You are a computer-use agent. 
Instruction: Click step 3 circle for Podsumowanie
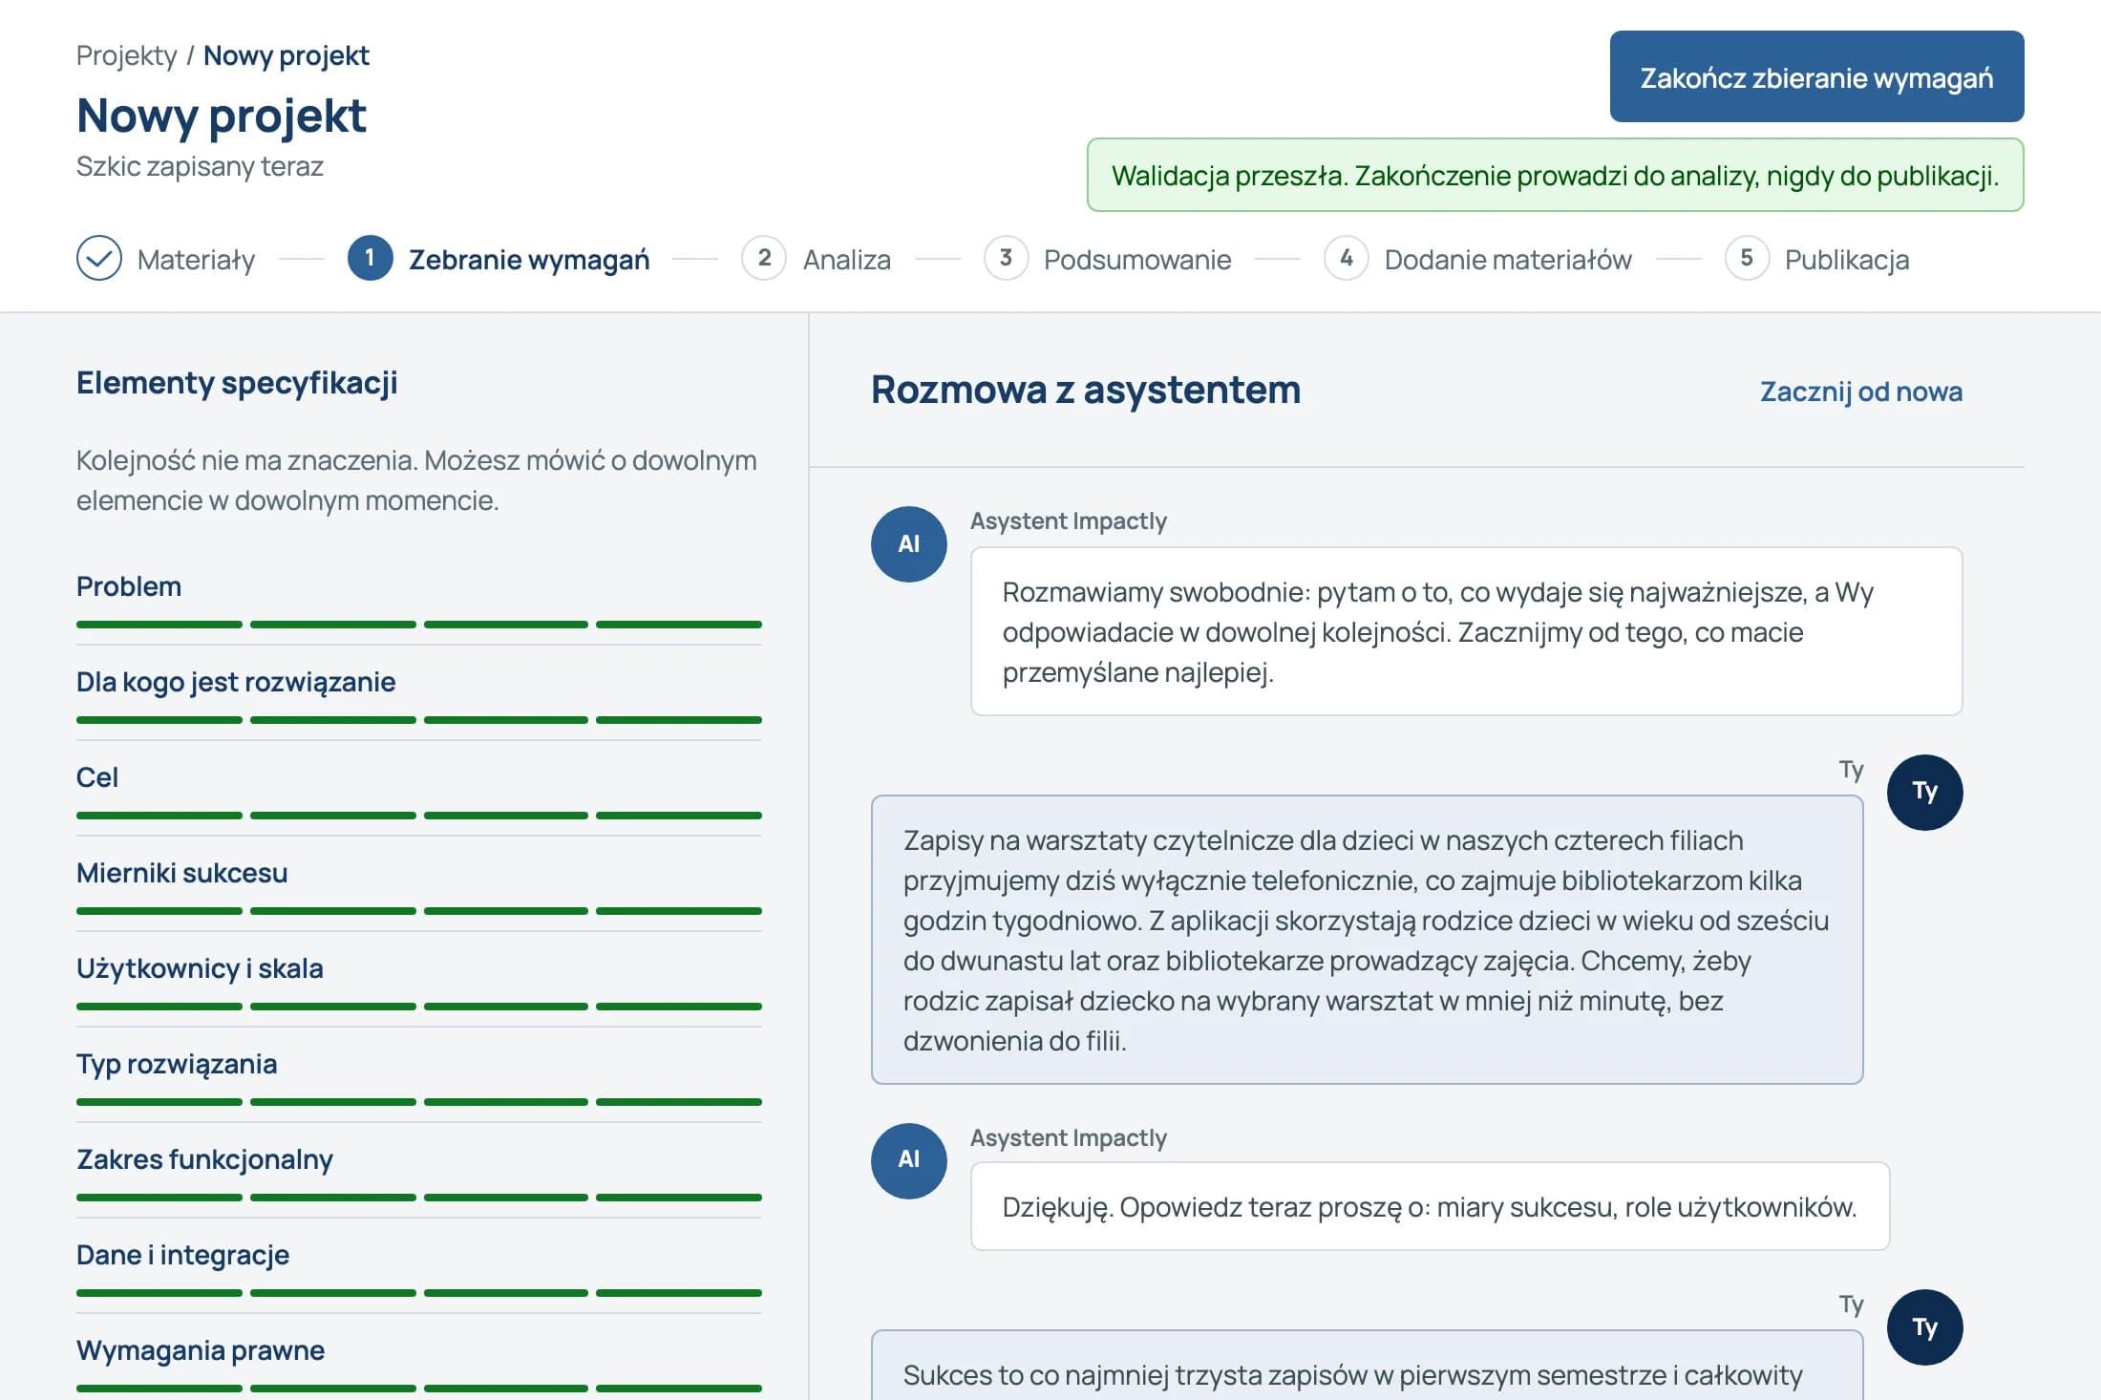pyautogui.click(x=1006, y=258)
